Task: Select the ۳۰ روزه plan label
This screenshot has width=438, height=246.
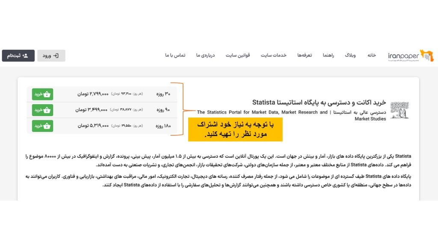Action: coord(163,94)
